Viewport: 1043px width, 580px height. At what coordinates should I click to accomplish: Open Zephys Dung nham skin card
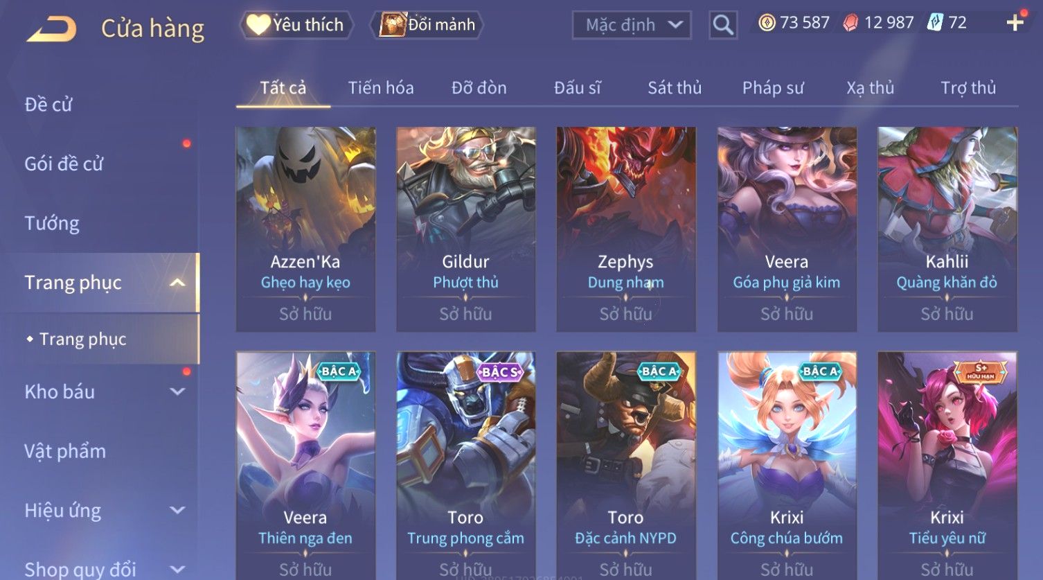(626, 229)
